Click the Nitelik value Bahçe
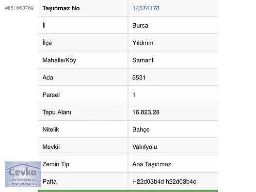Image resolution: width=256 pixels, height=192 pixels. pyautogui.click(x=141, y=129)
